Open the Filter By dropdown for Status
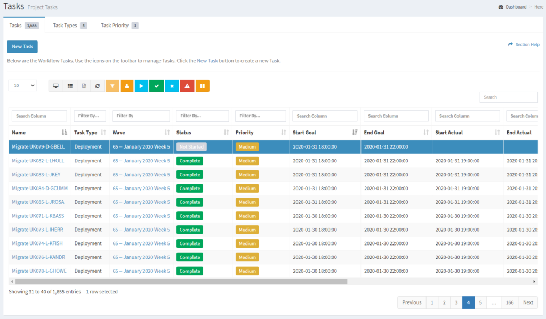 [202, 116]
